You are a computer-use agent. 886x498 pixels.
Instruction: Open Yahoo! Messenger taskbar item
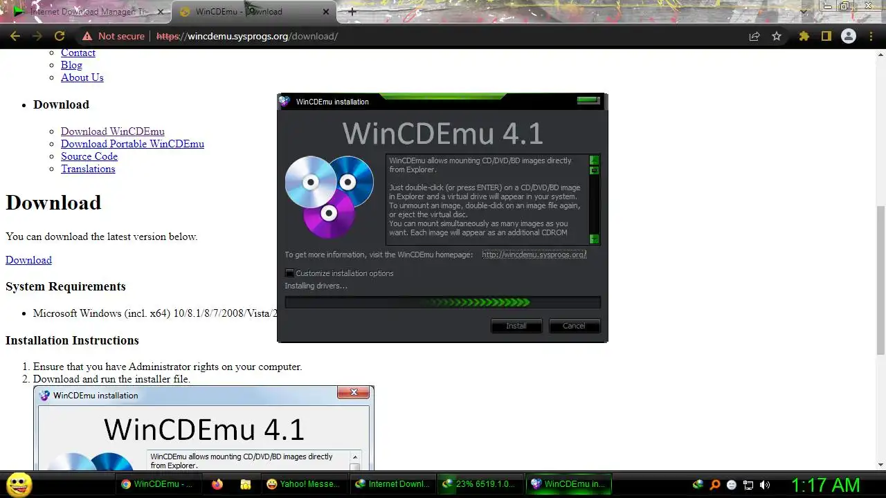[x=303, y=484]
